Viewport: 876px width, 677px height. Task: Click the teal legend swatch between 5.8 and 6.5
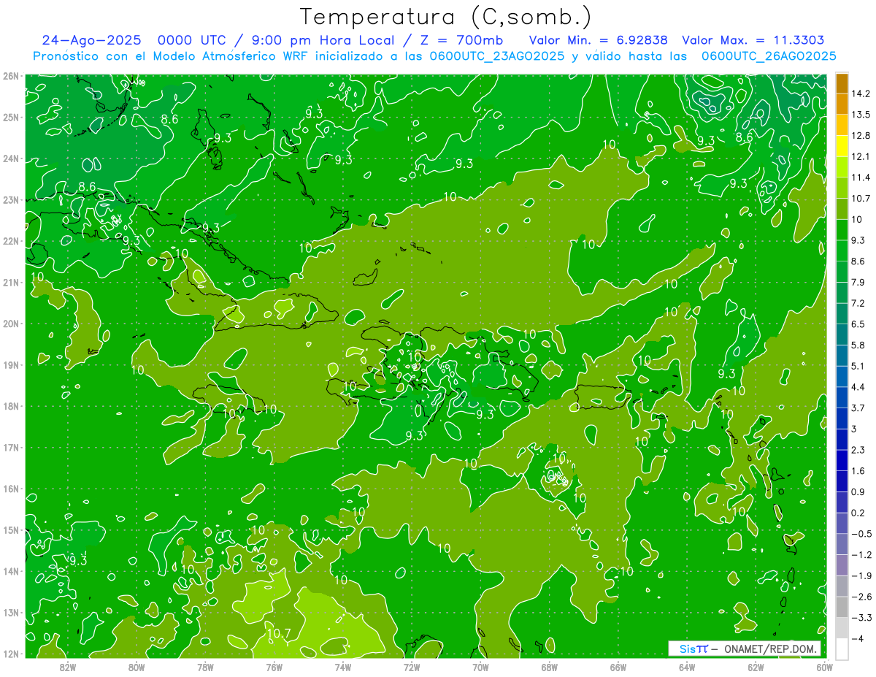[842, 334]
